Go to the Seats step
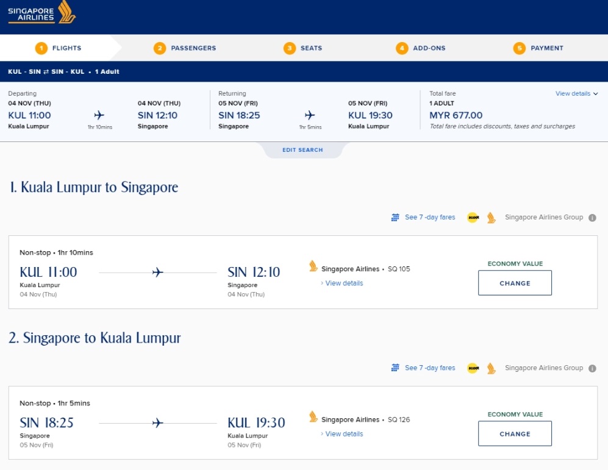Viewport: 608px width, 470px height. coord(303,48)
